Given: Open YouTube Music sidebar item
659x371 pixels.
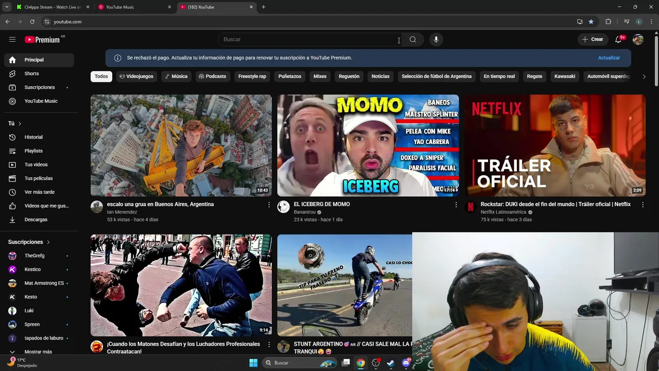Looking at the screenshot, I should (39, 101).
